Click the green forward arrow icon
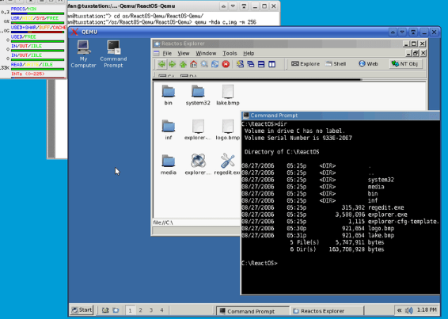This screenshot has height=319, width=448. (x=173, y=64)
